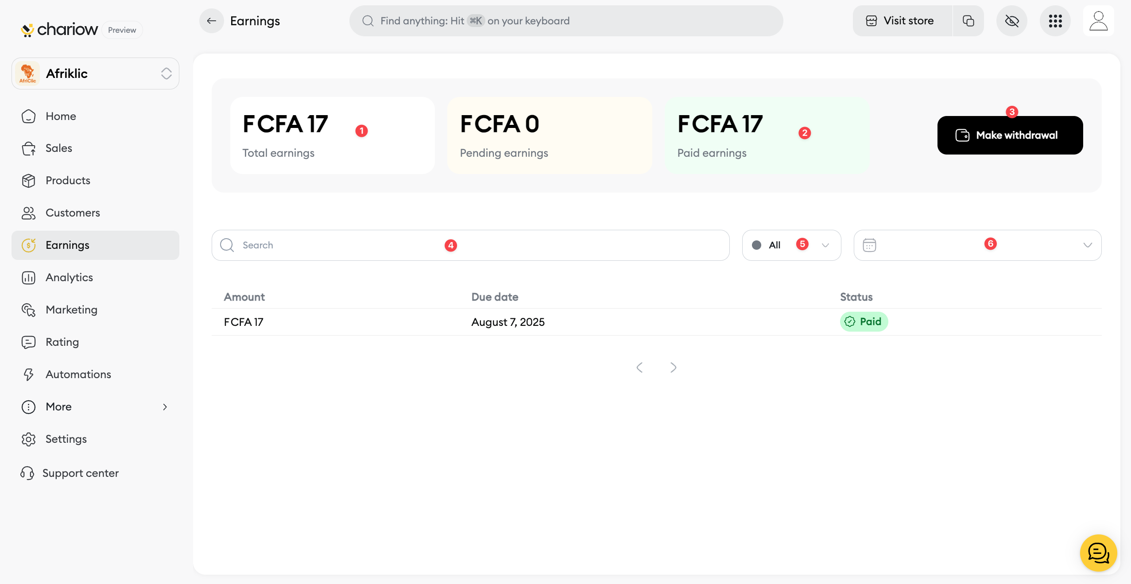Navigate to Marketing in sidebar

71,309
